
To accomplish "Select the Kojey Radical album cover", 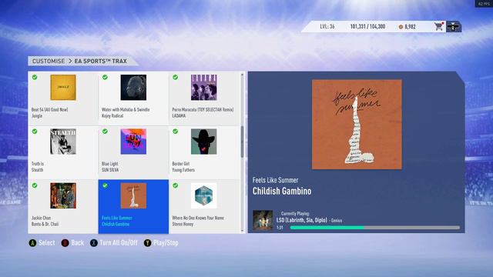I will pyautogui.click(x=133, y=87).
